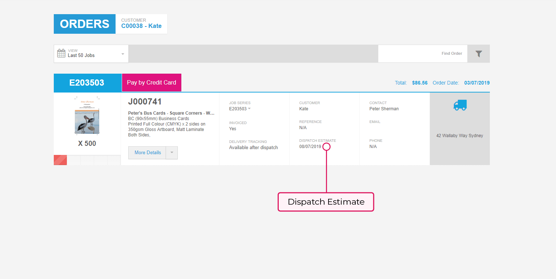Click into the Find Order search field
This screenshot has height=279, width=556.
coord(422,54)
